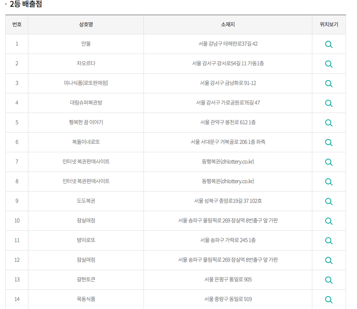
Task: Select store name 갈현토큰
Action: [86, 280]
